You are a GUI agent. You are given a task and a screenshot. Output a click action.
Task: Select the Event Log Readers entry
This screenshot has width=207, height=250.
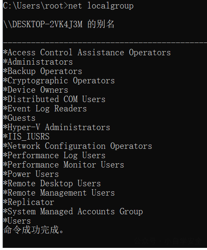click(x=45, y=108)
